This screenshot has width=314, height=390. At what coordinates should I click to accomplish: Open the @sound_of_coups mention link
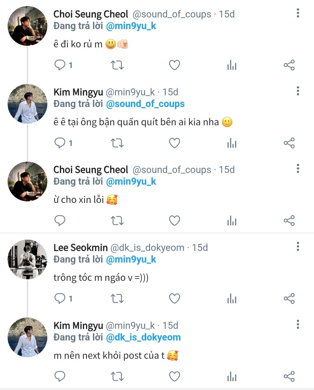point(145,104)
